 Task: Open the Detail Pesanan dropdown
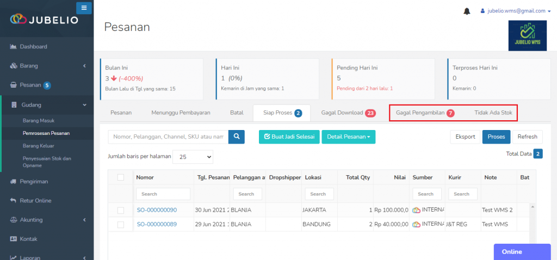pos(349,137)
